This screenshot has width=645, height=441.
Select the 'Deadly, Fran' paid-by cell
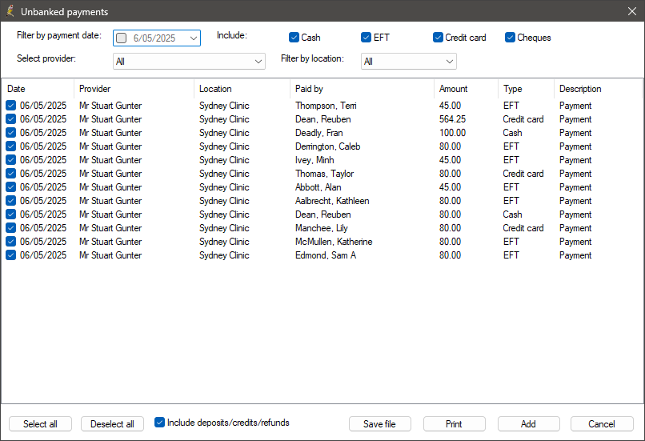[x=318, y=133]
